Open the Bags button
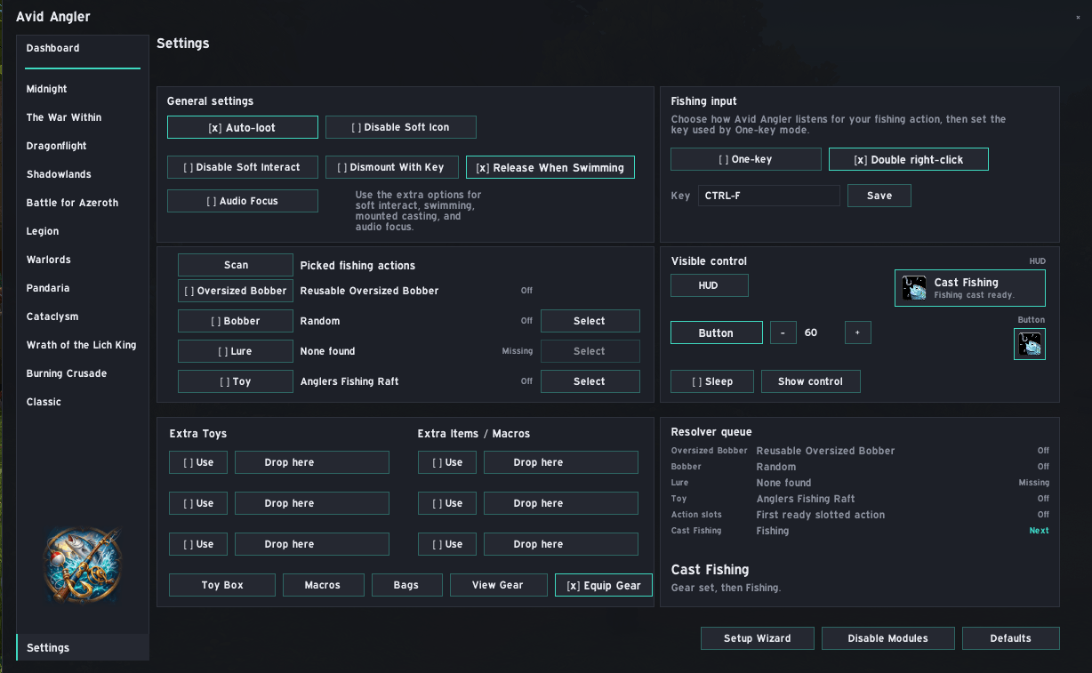This screenshot has height=673, width=1092. pos(406,585)
